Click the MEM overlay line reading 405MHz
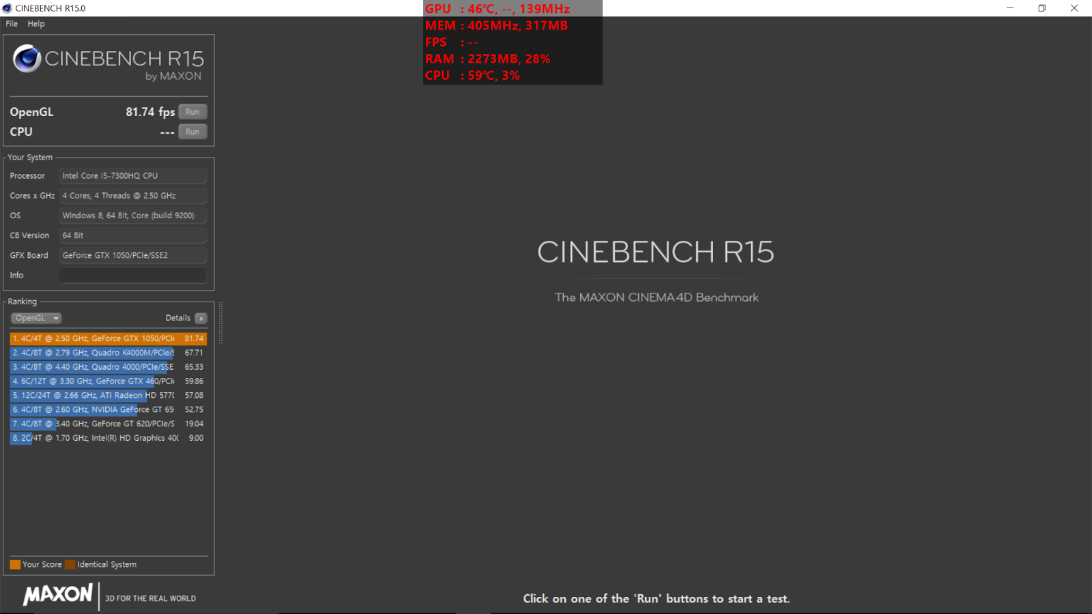 pyautogui.click(x=496, y=25)
